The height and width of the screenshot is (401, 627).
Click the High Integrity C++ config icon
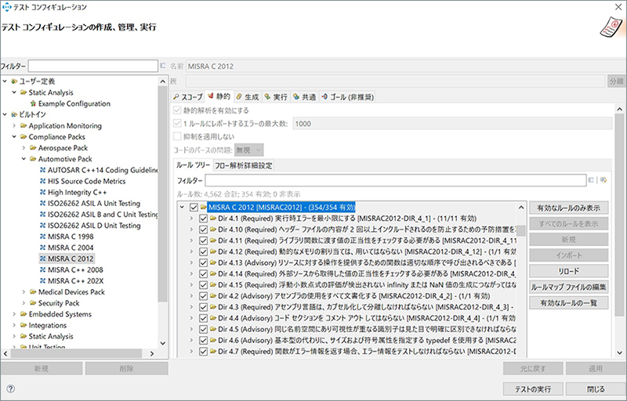43,193
